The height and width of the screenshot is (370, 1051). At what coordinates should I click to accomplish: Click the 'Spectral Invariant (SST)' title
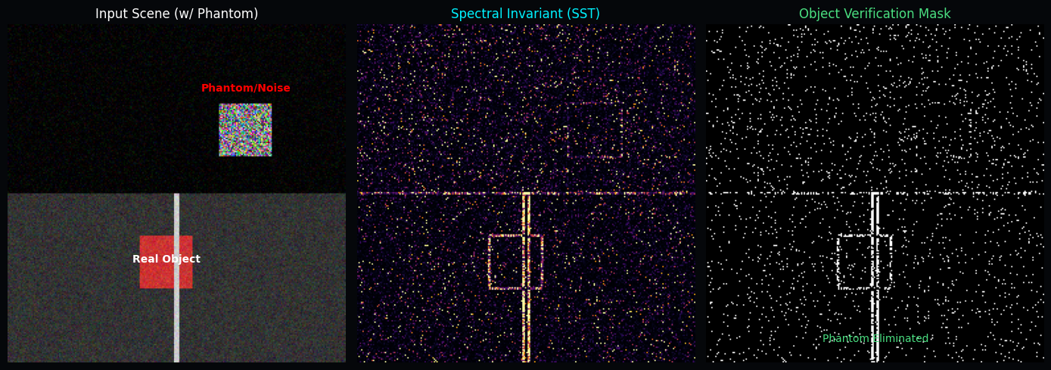coord(525,14)
